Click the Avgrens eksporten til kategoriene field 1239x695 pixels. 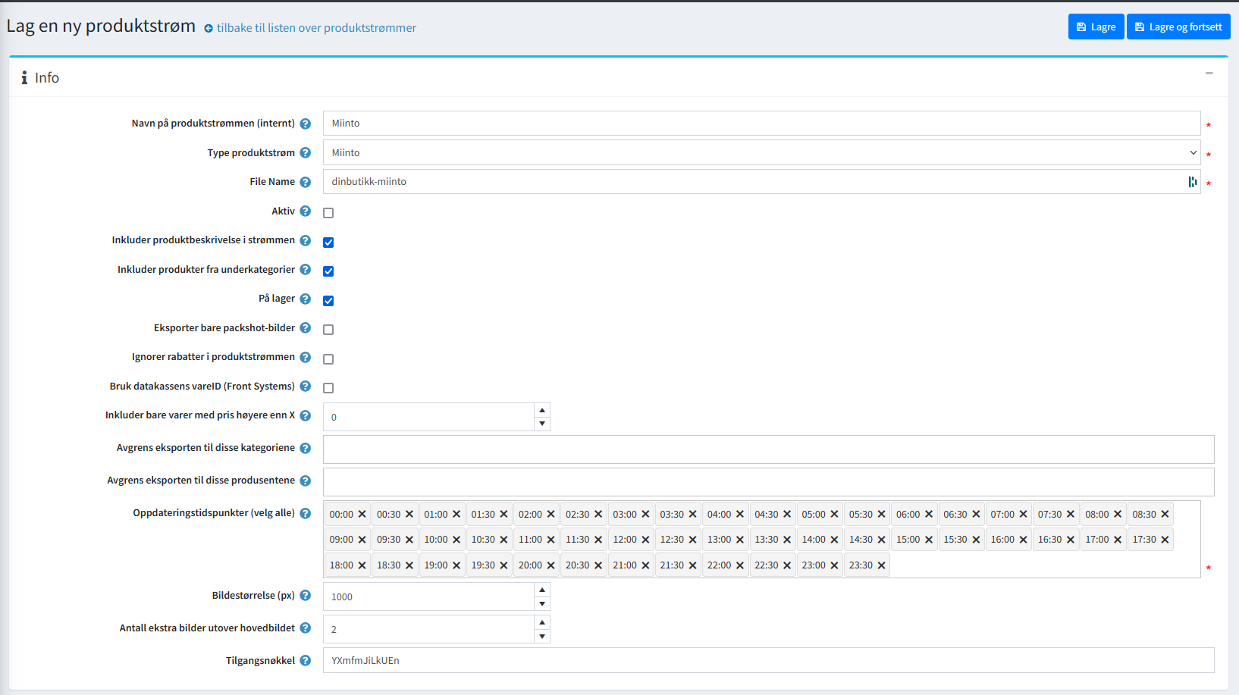point(768,449)
